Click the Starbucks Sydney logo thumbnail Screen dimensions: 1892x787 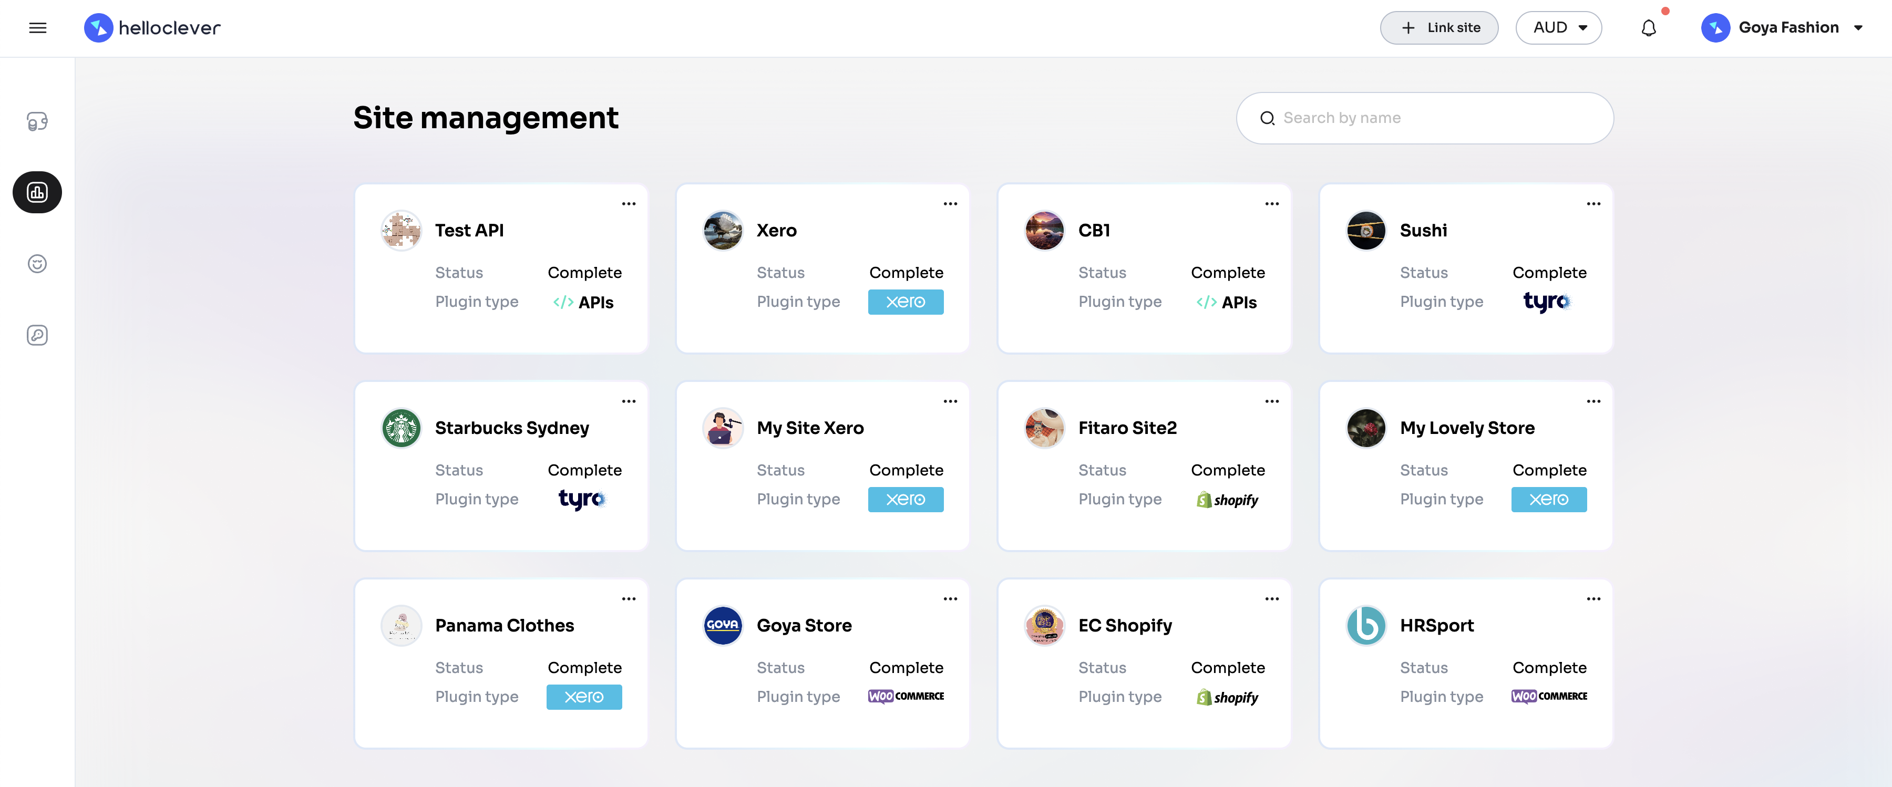[401, 428]
